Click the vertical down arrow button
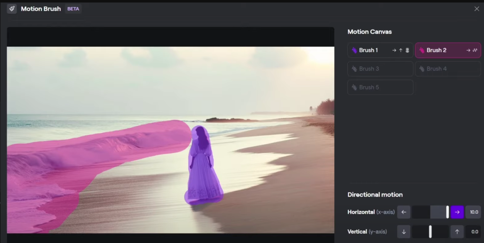The image size is (484, 243). click(x=404, y=232)
